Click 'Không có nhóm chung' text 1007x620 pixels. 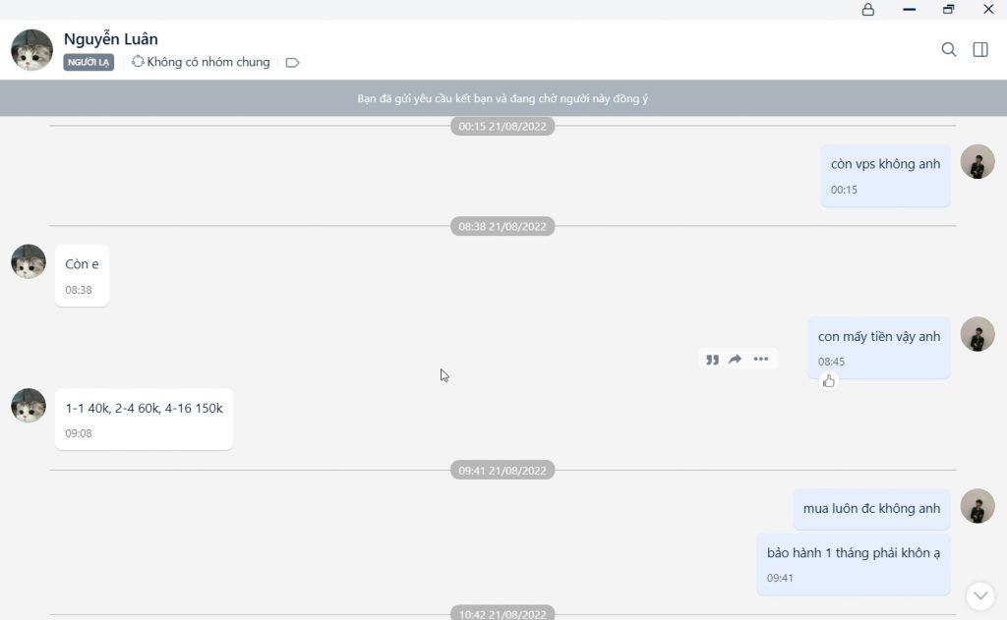coord(207,62)
